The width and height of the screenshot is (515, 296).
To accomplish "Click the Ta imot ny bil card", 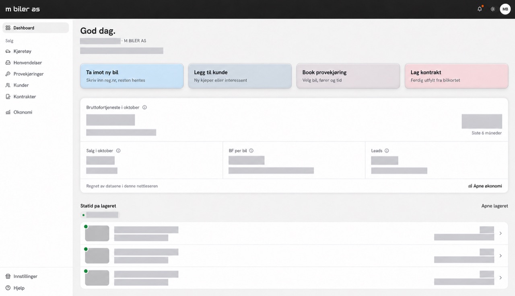I will pyautogui.click(x=132, y=76).
